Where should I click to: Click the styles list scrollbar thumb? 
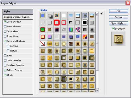[x=97, y=43]
